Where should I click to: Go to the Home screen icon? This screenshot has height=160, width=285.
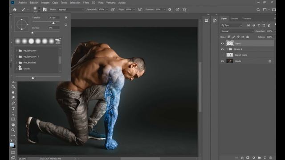[x=15, y=10]
